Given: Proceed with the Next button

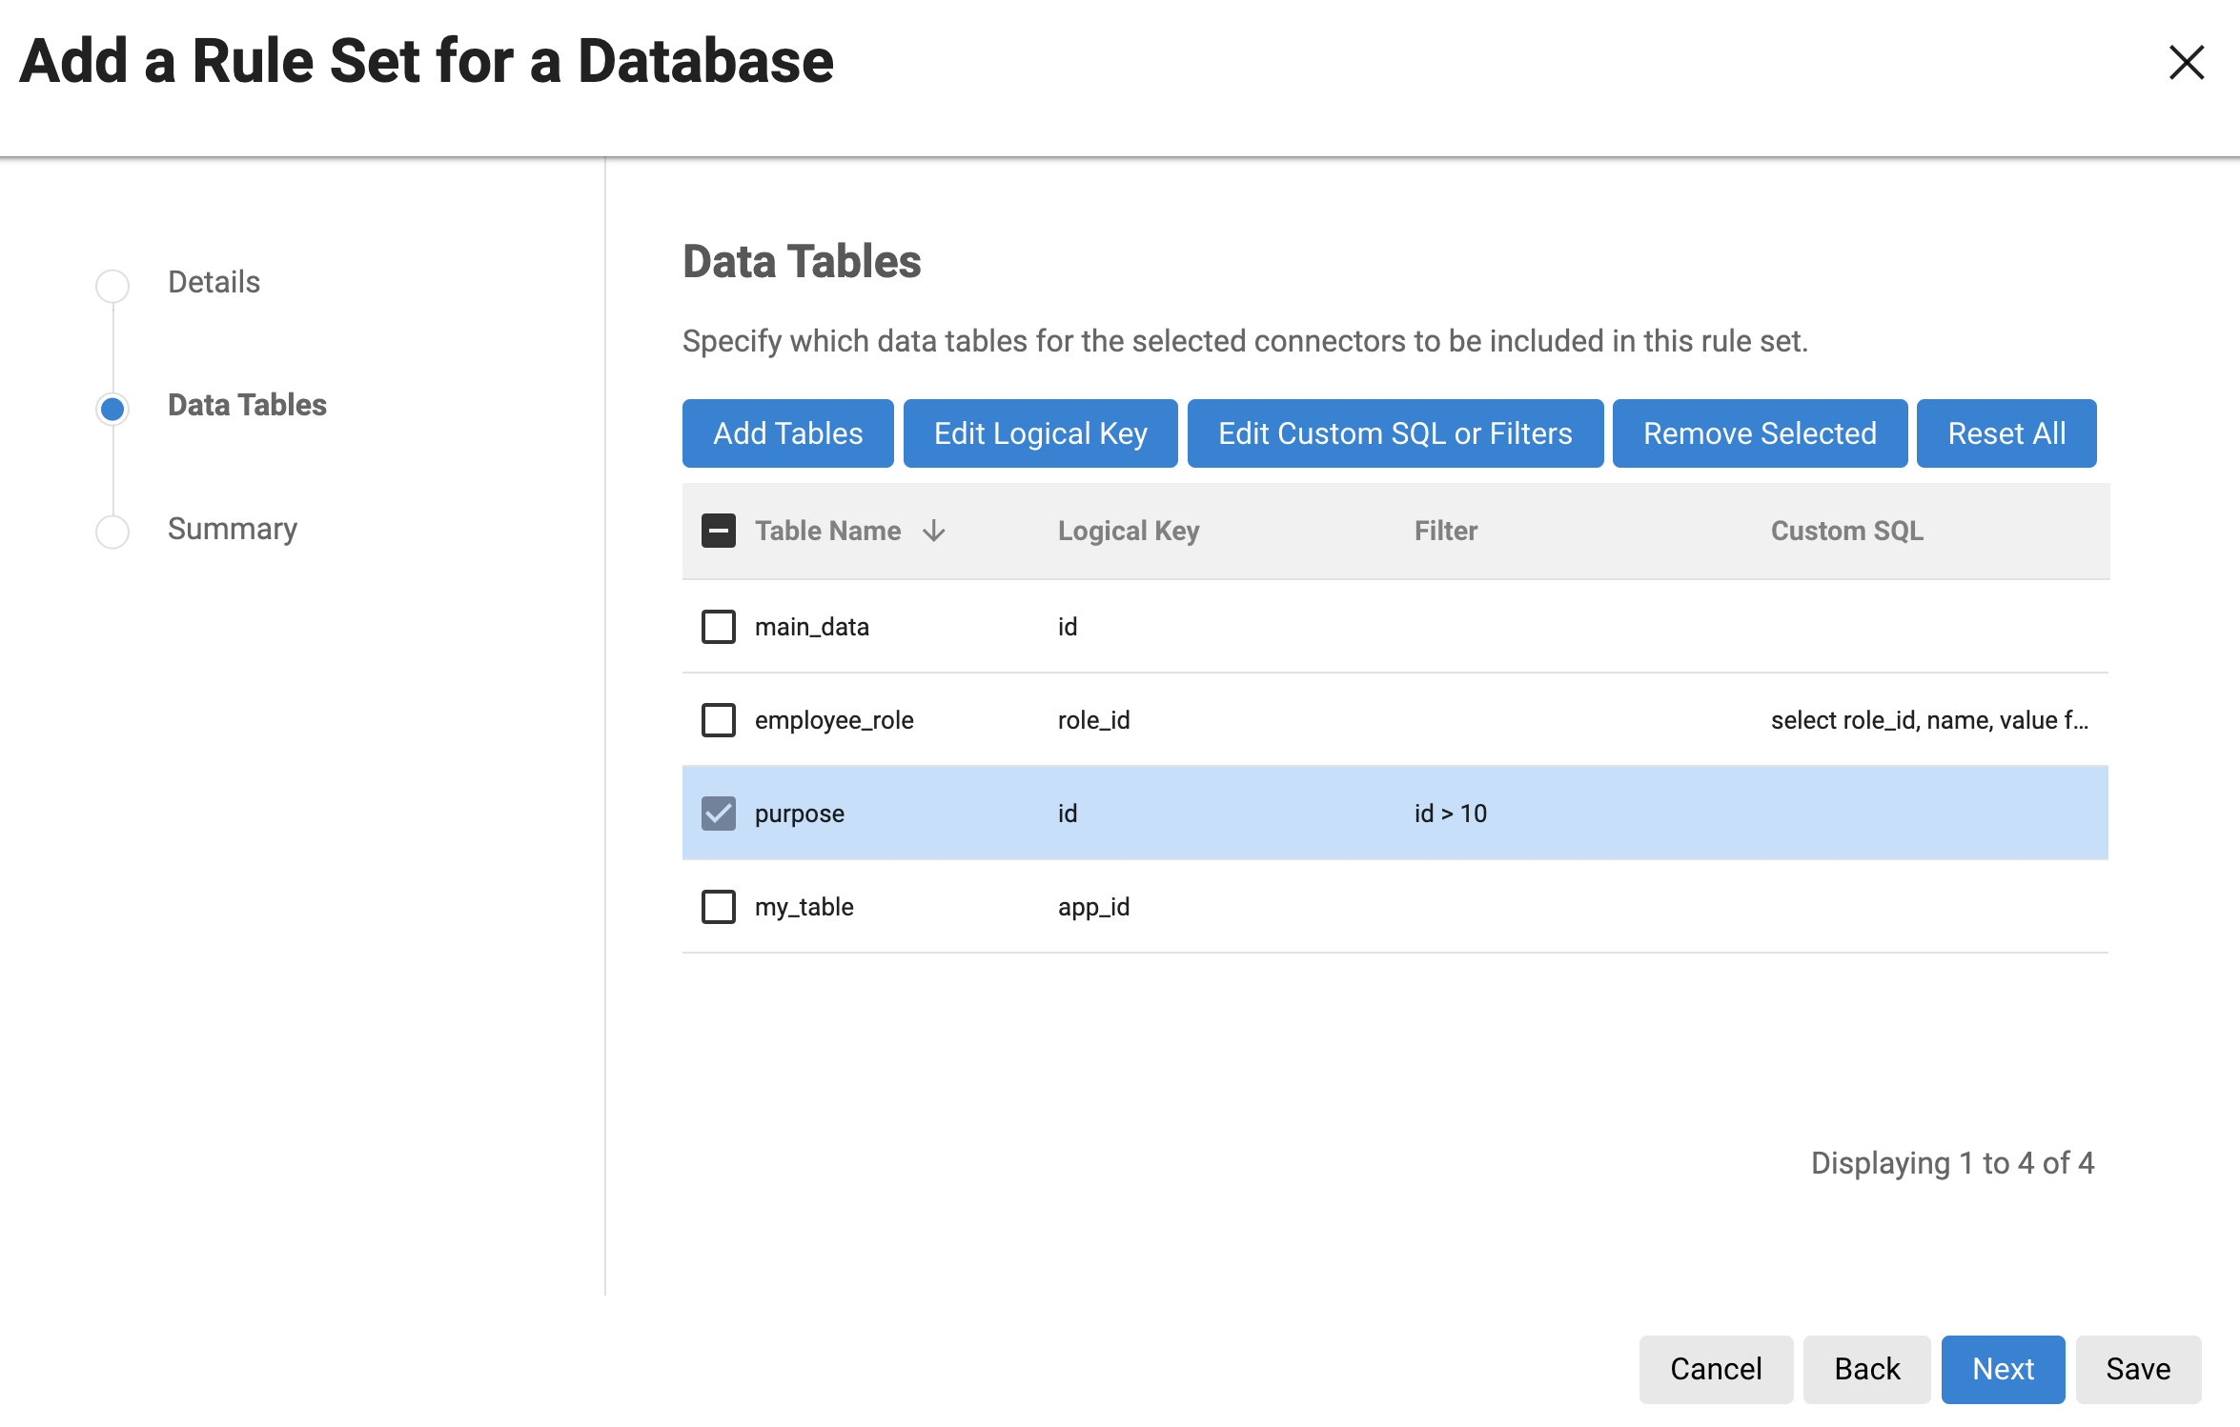Looking at the screenshot, I should pos(2003,1369).
